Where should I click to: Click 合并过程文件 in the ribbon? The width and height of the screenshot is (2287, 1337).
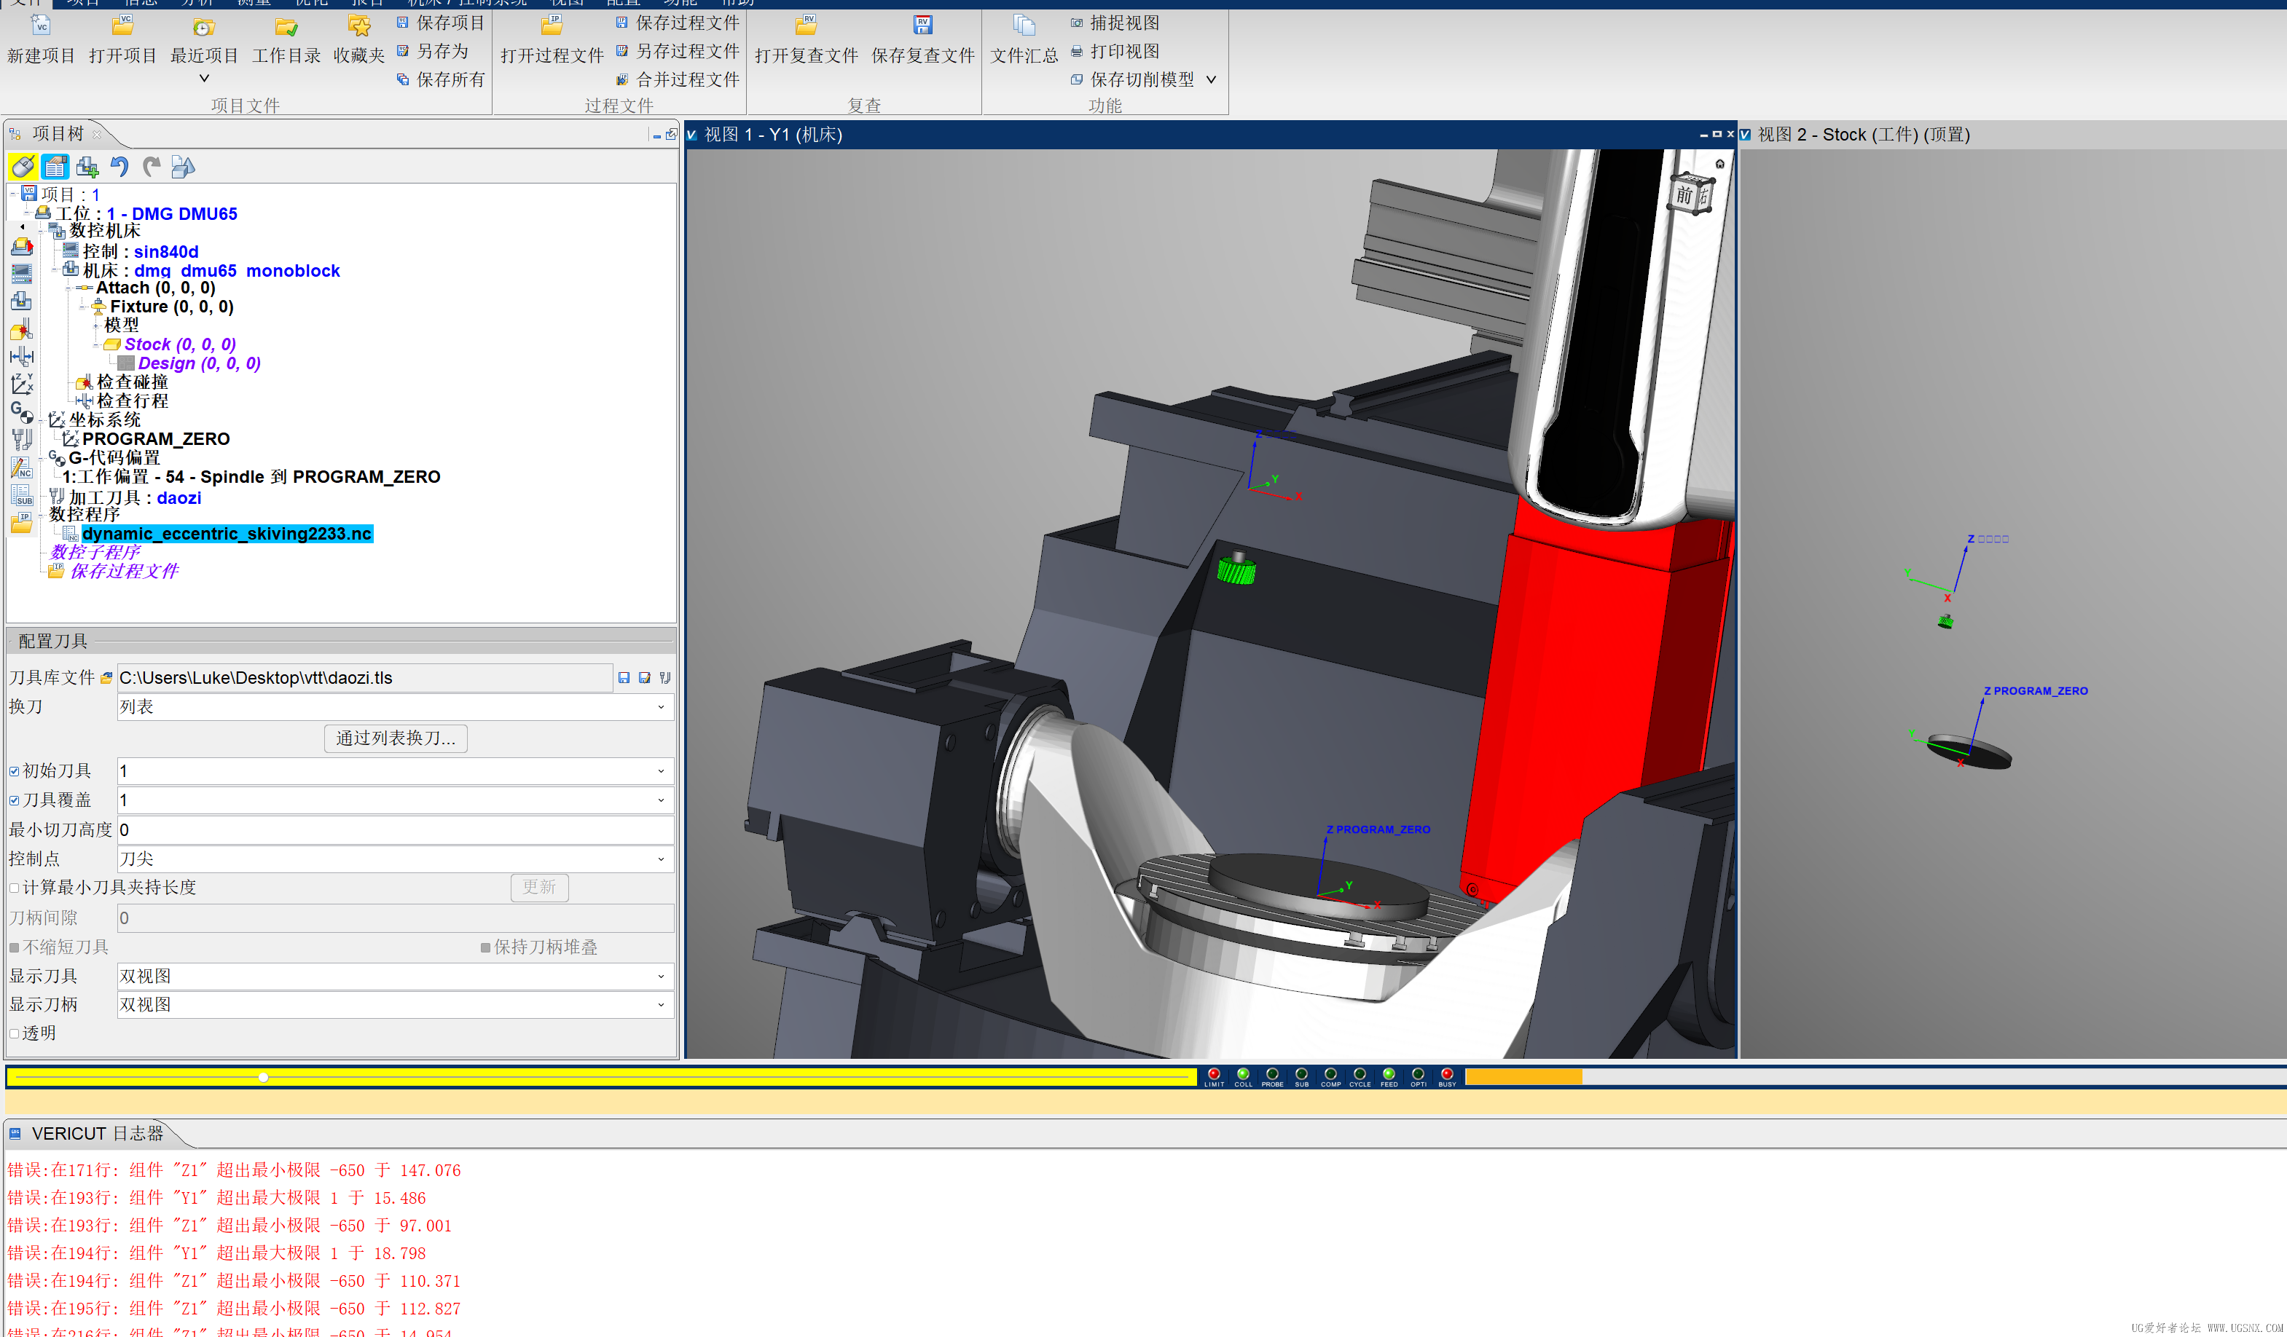(x=678, y=80)
